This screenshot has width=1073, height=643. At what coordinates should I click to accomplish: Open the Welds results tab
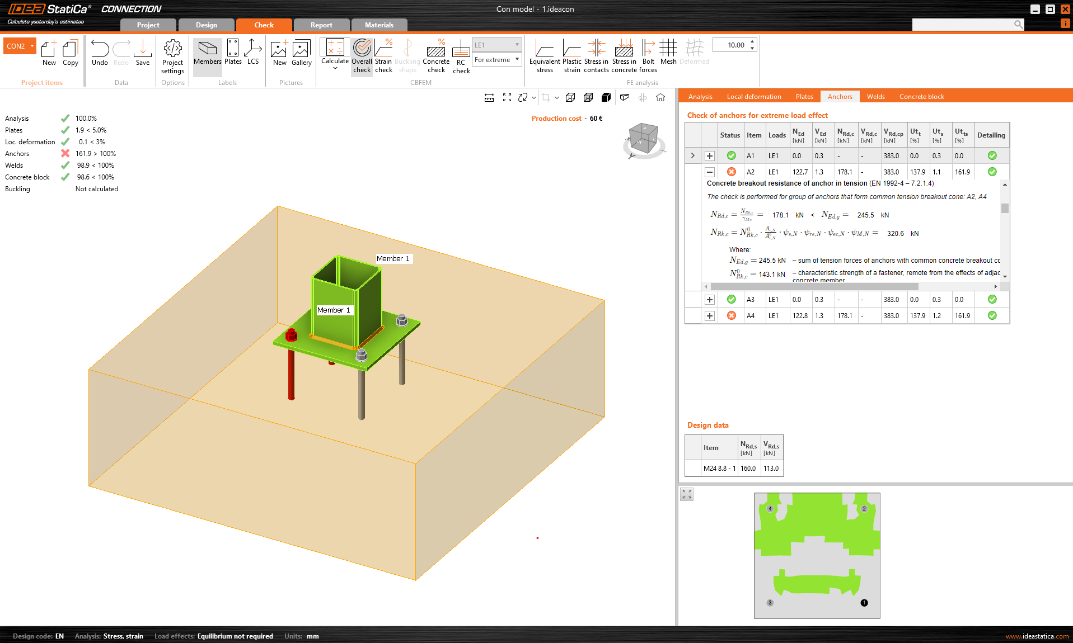tap(875, 97)
